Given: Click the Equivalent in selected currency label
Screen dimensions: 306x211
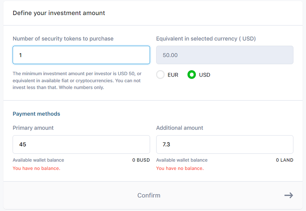Looking at the screenshot, I should (206, 39).
